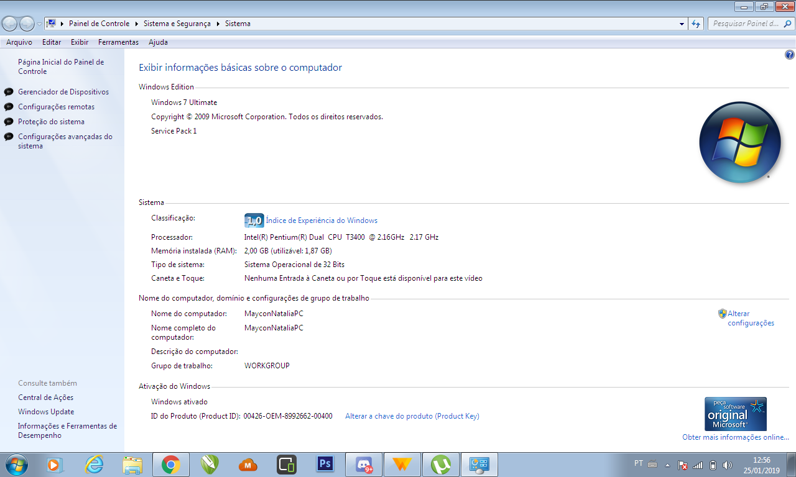Click the genuine Microsoft software badge
The width and height of the screenshot is (796, 477).
pyautogui.click(x=736, y=414)
